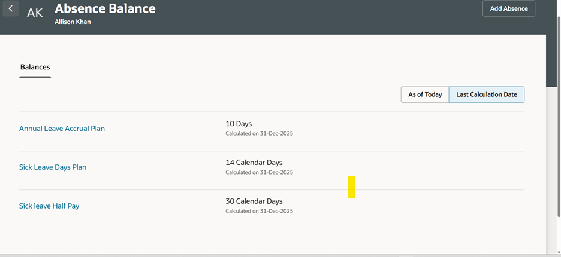Click the calculated date under 10 Days
The width and height of the screenshot is (561, 257).
(x=259, y=133)
